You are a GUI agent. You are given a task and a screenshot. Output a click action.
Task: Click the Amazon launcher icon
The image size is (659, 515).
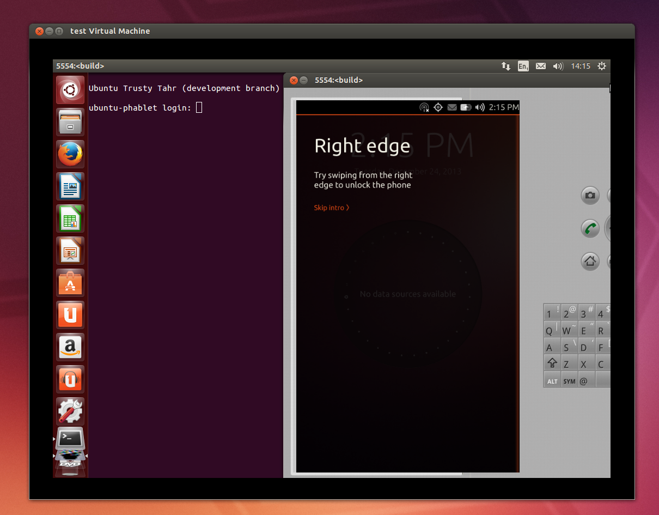pyautogui.click(x=70, y=347)
